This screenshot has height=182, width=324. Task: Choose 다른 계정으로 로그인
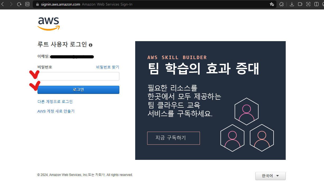[55, 102]
